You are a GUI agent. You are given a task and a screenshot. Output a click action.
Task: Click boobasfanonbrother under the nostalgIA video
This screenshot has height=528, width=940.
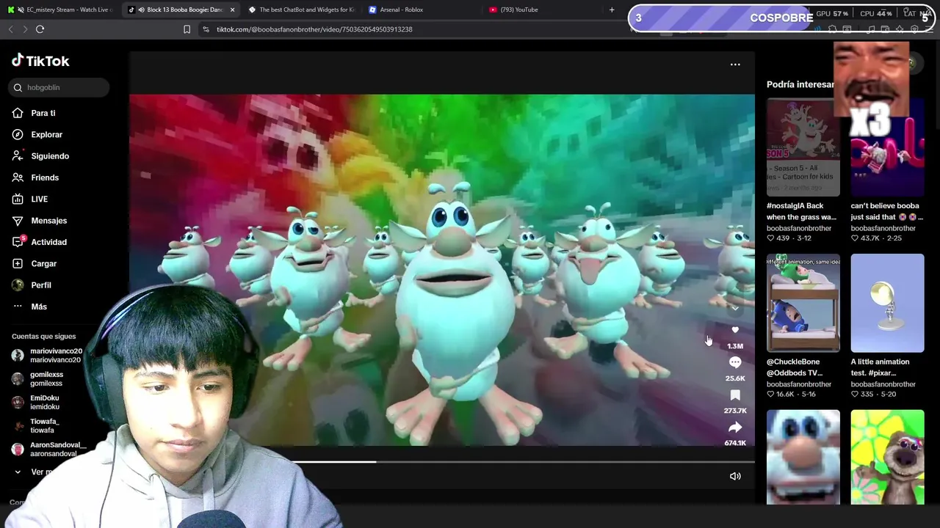pos(799,228)
